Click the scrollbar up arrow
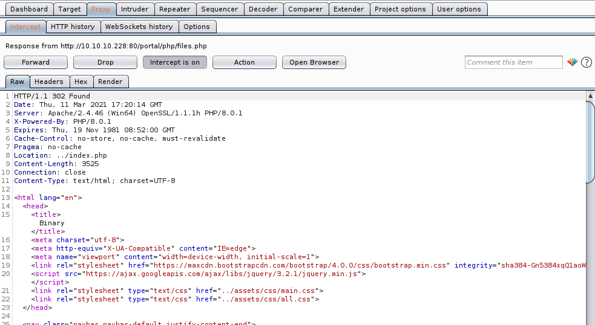595x325 pixels. [590, 96]
